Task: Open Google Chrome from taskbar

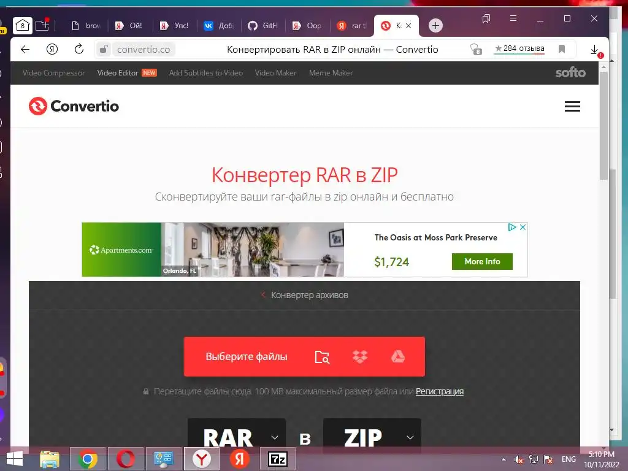Action: point(88,459)
